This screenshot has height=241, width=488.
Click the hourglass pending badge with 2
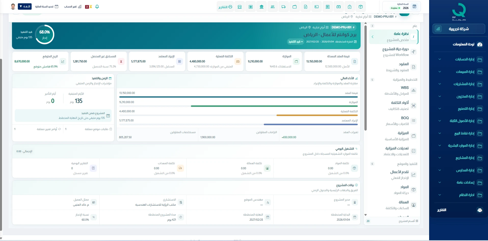click(88, 7)
